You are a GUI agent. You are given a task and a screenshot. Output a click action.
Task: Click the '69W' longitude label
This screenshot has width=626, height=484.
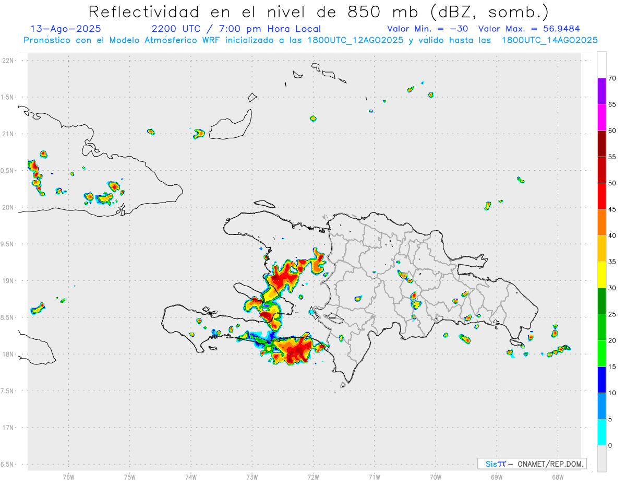click(x=497, y=477)
